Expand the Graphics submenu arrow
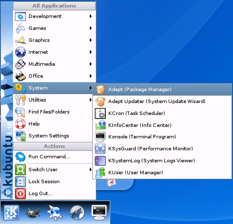 [91, 40]
